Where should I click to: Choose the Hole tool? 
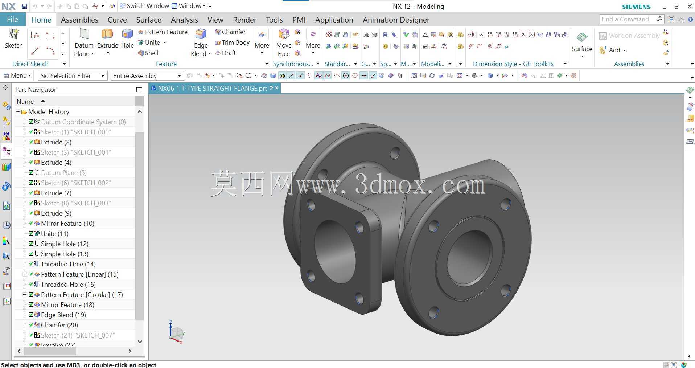127,38
